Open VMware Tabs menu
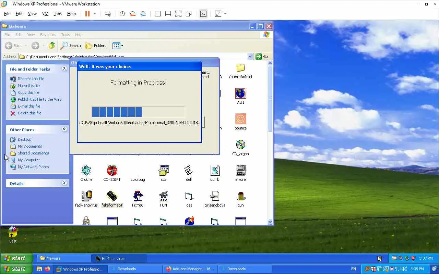The height and width of the screenshot is (274, 439). point(58,14)
